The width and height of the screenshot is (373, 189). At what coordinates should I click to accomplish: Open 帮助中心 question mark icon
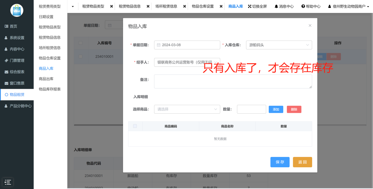pos(303,6)
